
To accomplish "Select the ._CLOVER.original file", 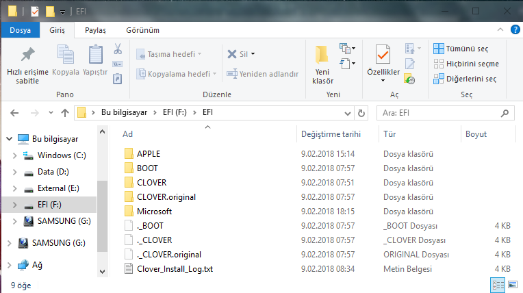I will pyautogui.click(x=169, y=255).
